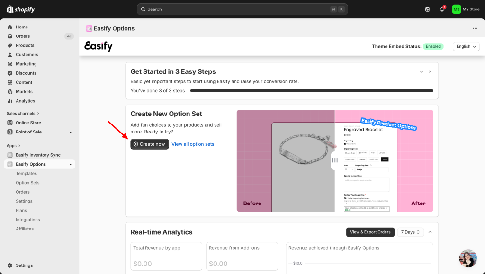Click the MS store avatar
The image size is (485, 274).
click(x=456, y=9)
